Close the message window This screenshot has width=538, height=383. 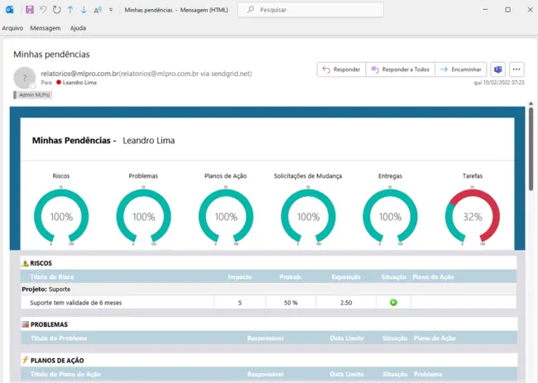530,10
